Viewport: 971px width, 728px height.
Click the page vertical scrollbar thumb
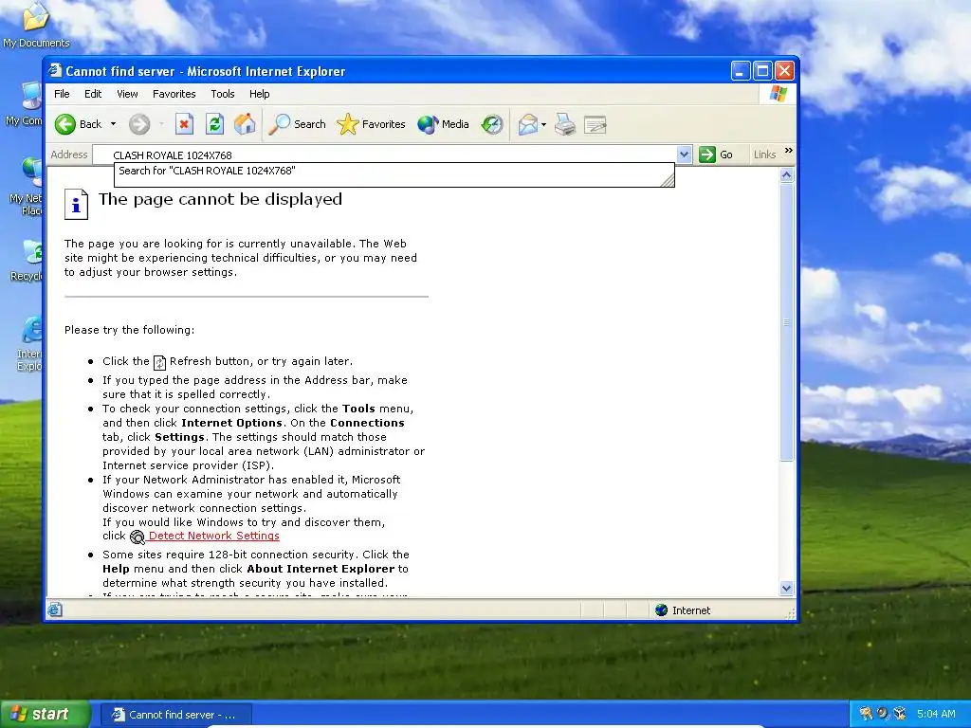click(x=786, y=322)
